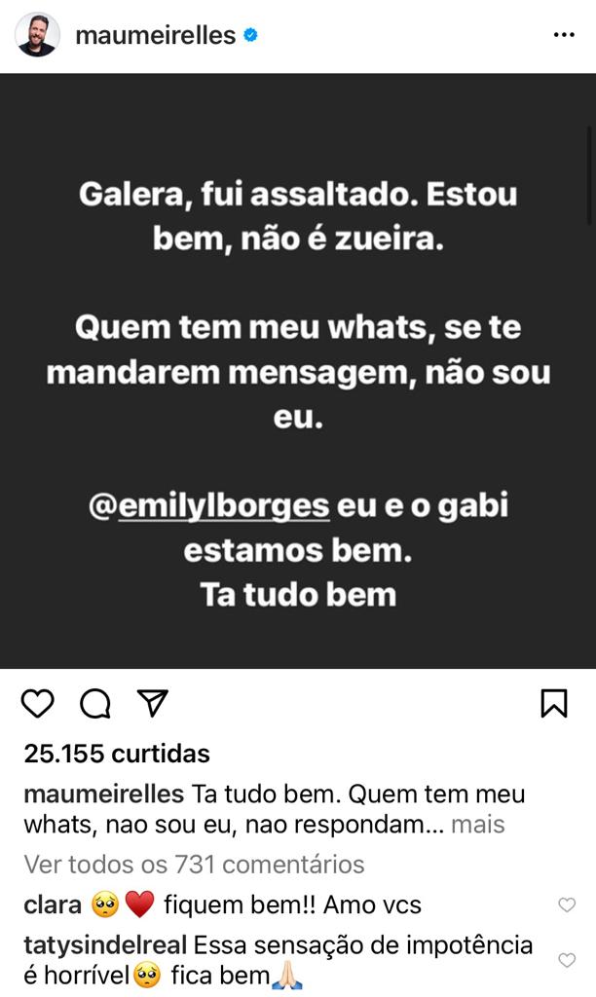Tap maumeirelles username in the caption
This screenshot has width=596, height=997.
coord(104,794)
